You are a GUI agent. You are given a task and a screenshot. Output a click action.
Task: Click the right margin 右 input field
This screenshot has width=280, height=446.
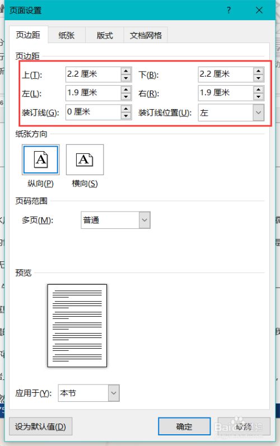(226, 93)
